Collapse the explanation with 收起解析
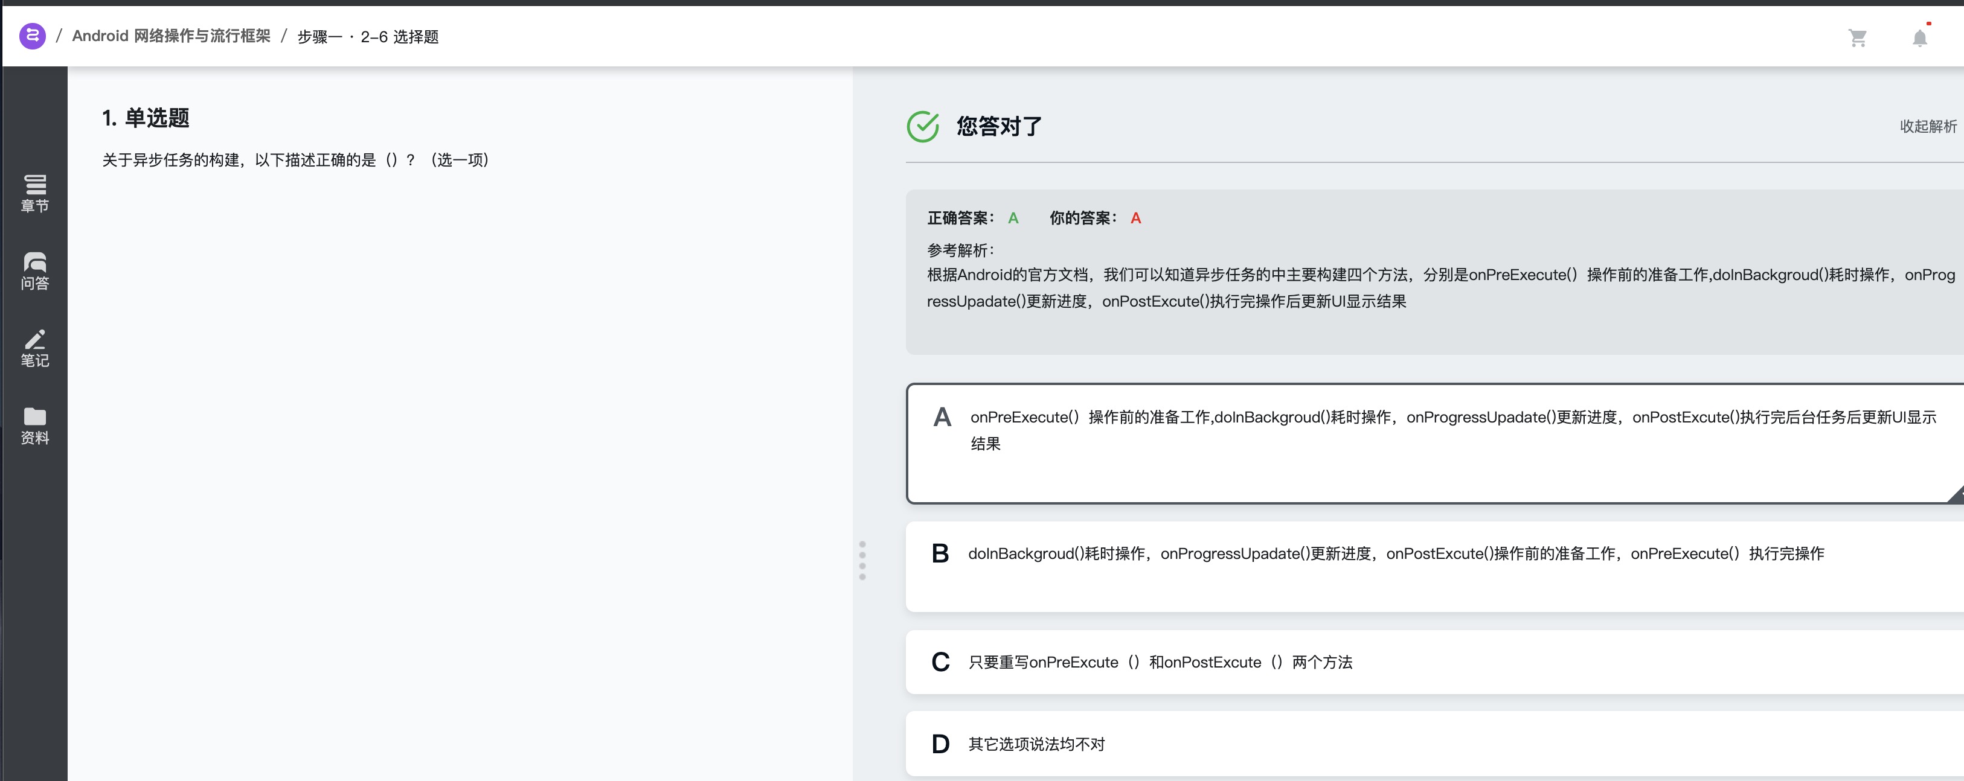The width and height of the screenshot is (1964, 781). (x=1927, y=127)
